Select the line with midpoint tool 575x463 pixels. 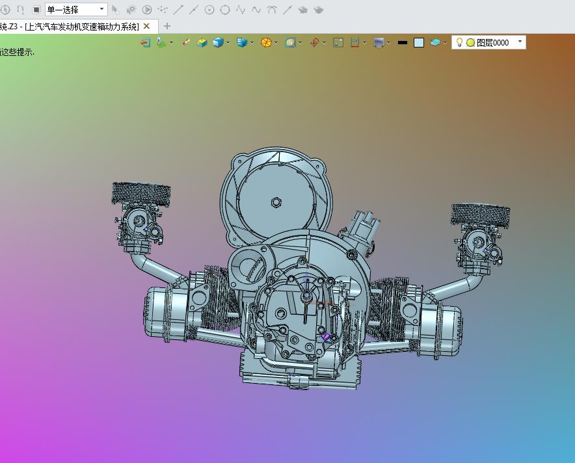[x=194, y=10]
